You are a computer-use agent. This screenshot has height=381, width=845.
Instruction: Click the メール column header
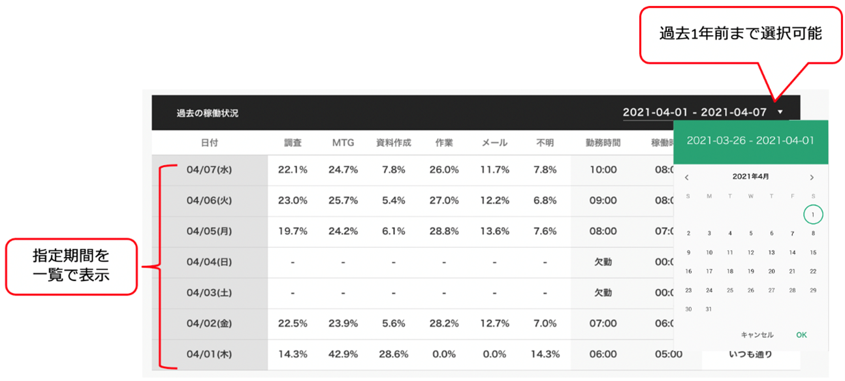tap(494, 143)
